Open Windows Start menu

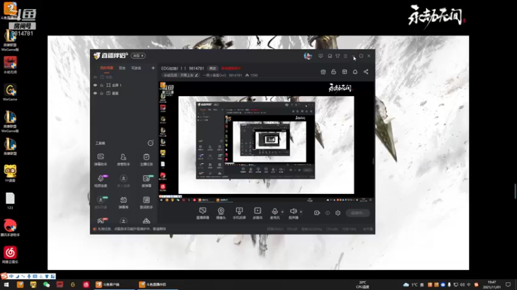pyautogui.click(x=6, y=285)
